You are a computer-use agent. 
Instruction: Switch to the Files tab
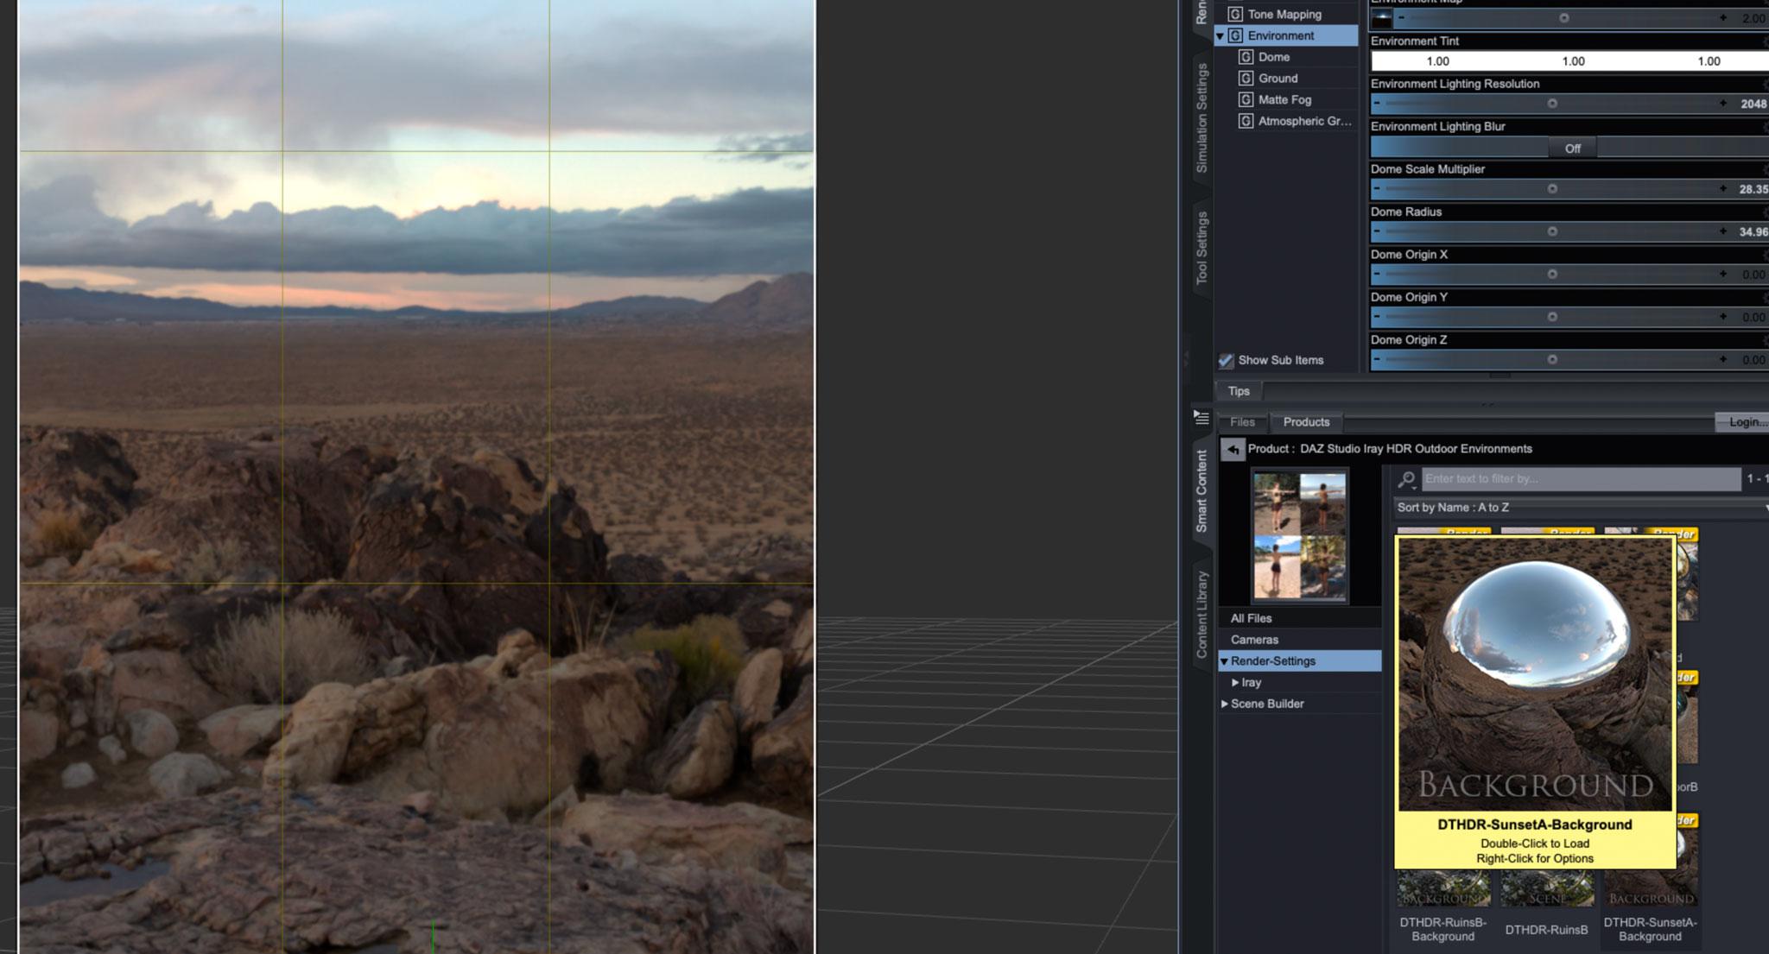pos(1242,422)
